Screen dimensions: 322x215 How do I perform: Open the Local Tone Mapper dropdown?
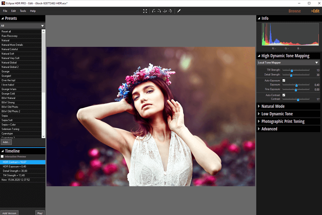click(316, 63)
